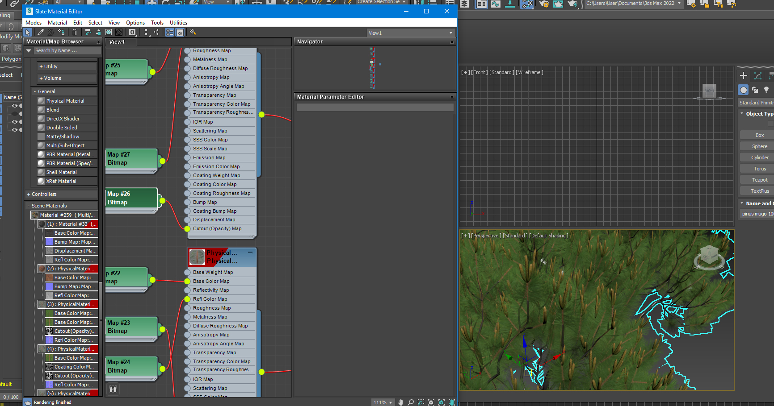Open Render Setup teapot gear icon
The image size is (774, 406).
544,4
